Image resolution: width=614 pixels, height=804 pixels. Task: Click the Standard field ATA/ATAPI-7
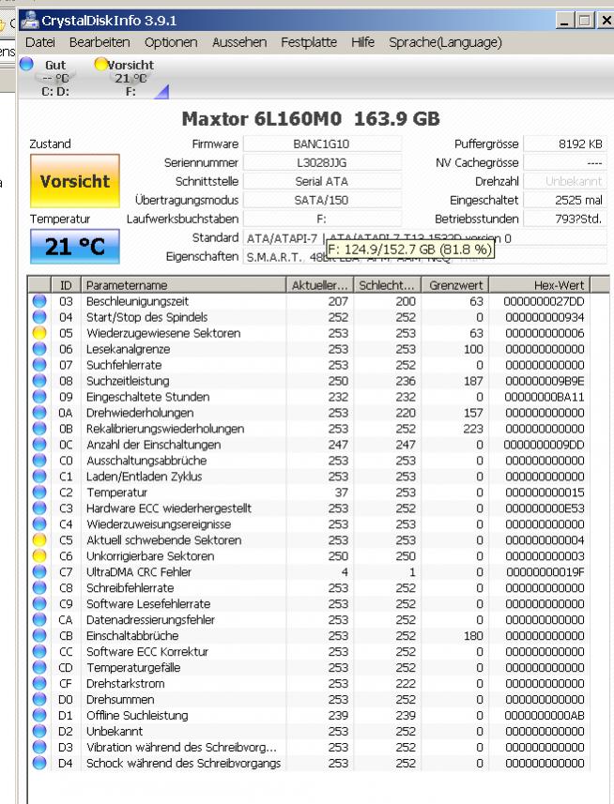coord(424,238)
